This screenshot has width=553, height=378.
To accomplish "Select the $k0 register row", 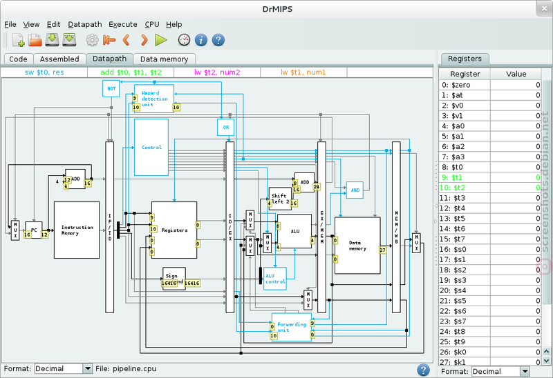I will pyautogui.click(x=490, y=352).
